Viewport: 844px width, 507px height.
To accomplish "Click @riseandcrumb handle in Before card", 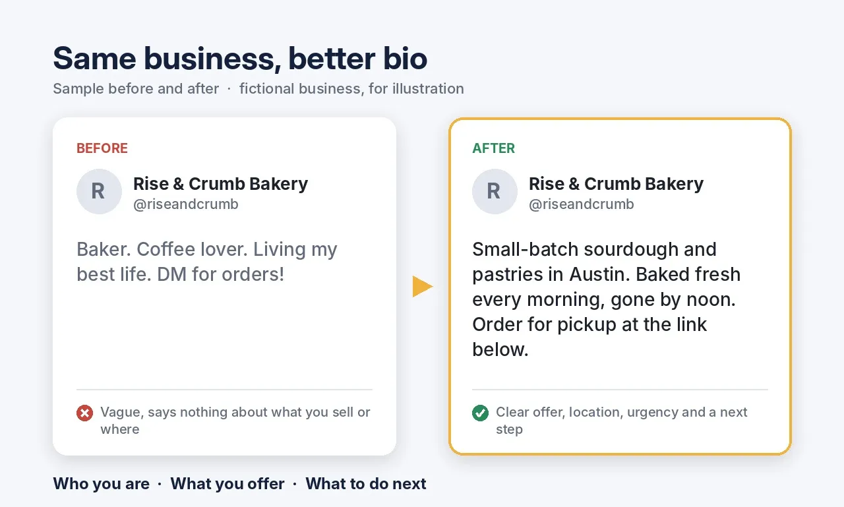I will pos(186,204).
